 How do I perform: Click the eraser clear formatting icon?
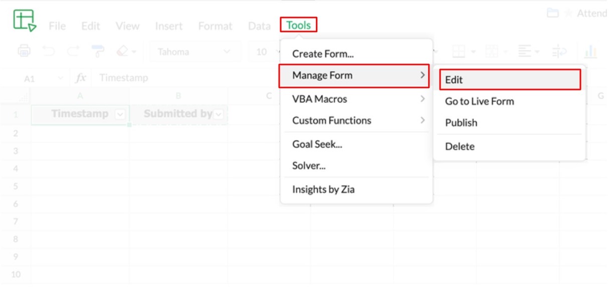(123, 51)
